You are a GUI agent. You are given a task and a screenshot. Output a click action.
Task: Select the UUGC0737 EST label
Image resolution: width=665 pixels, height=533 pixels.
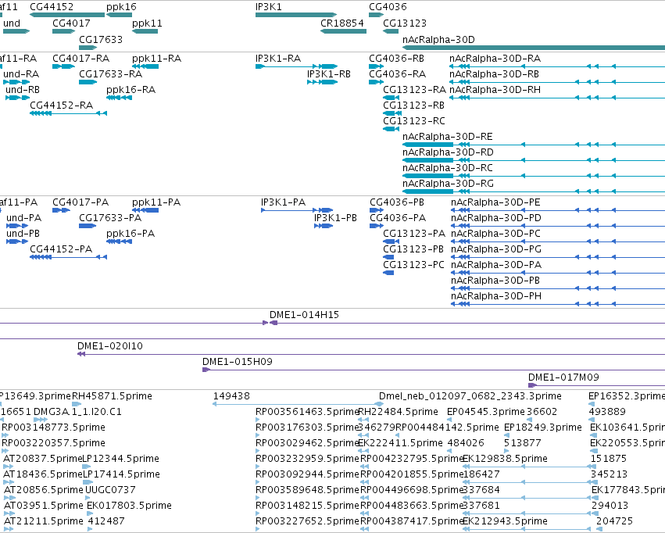(110, 490)
